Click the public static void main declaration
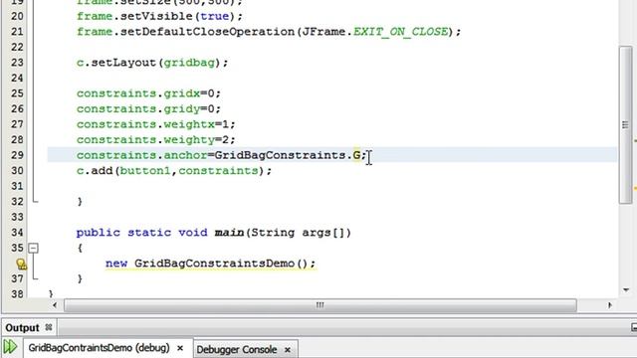The width and height of the screenshot is (637, 358). point(214,233)
